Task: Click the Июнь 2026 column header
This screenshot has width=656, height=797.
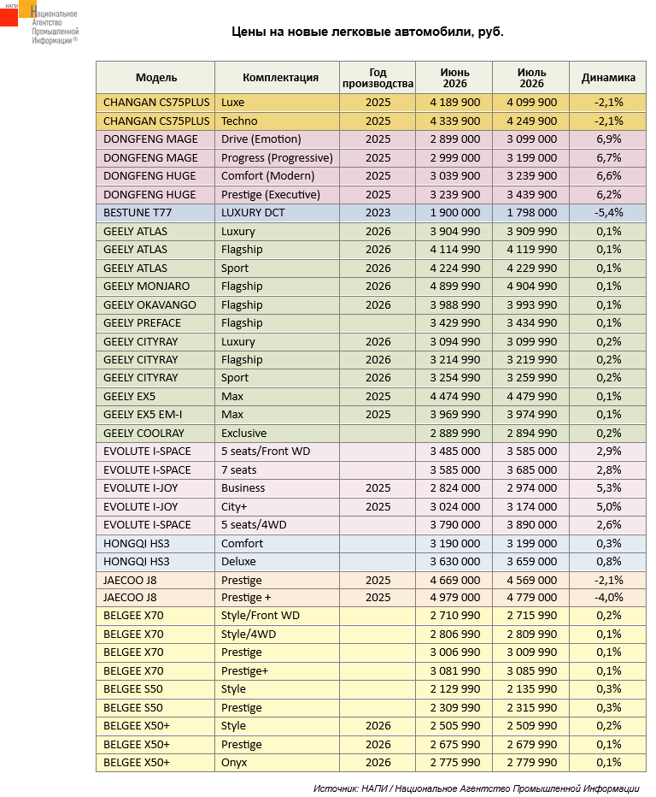Action: (x=454, y=78)
